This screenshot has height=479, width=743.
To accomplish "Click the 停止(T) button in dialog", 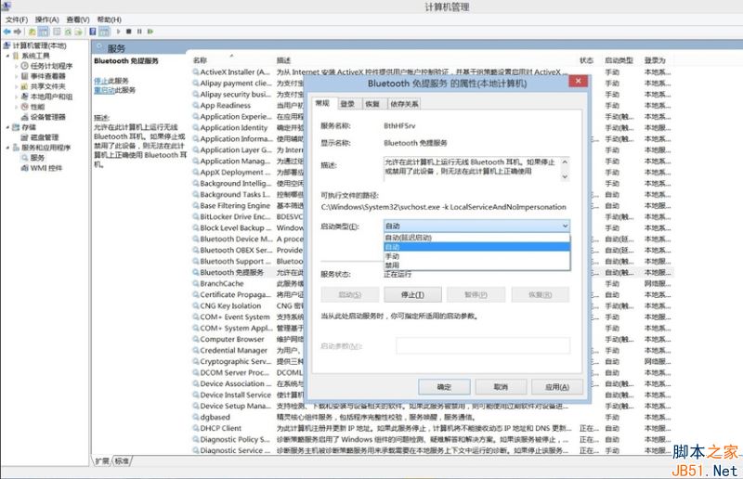I will 412,294.
